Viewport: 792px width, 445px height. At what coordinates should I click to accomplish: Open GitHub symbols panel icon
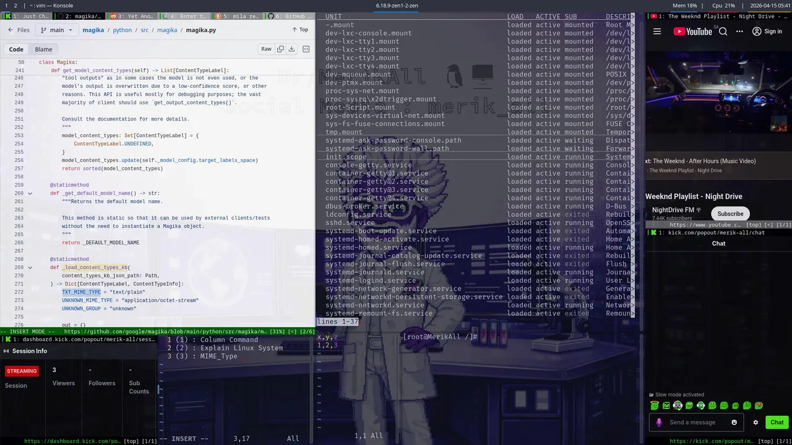point(306,49)
